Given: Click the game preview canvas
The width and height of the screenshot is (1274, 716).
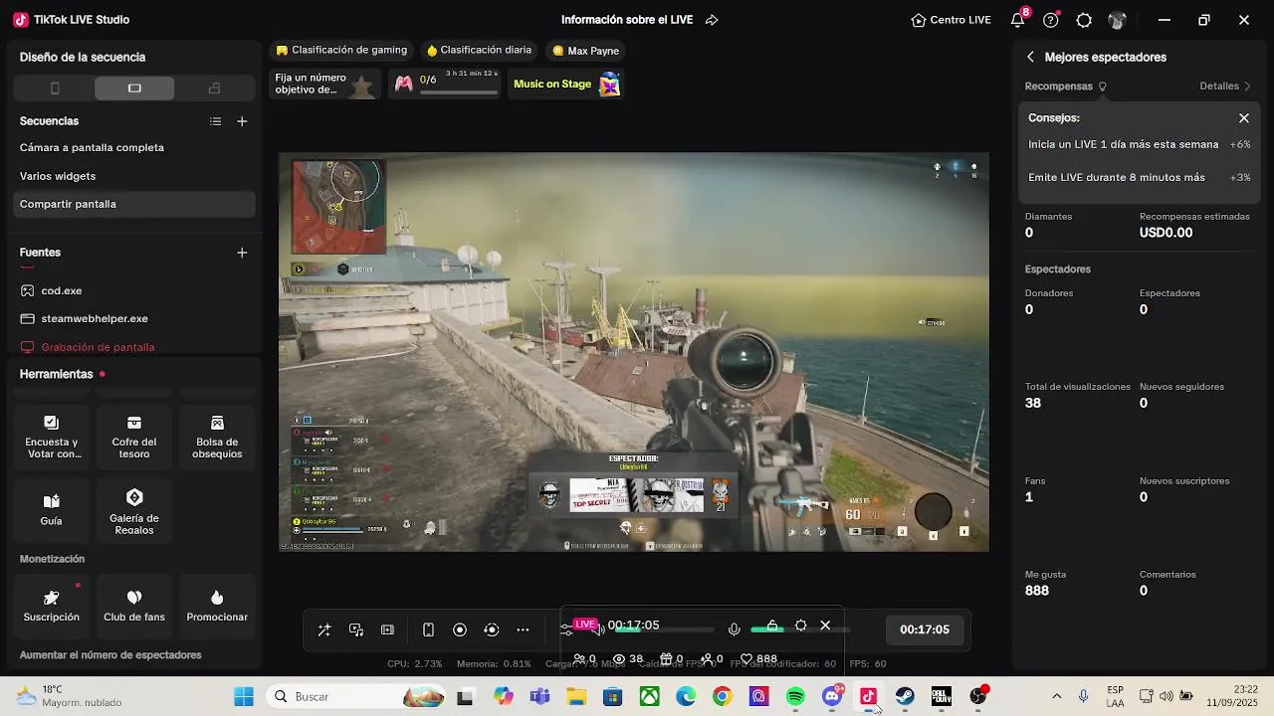Looking at the screenshot, I should click(634, 352).
